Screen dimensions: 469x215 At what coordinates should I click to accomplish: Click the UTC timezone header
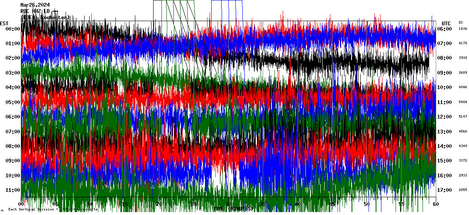(446, 23)
